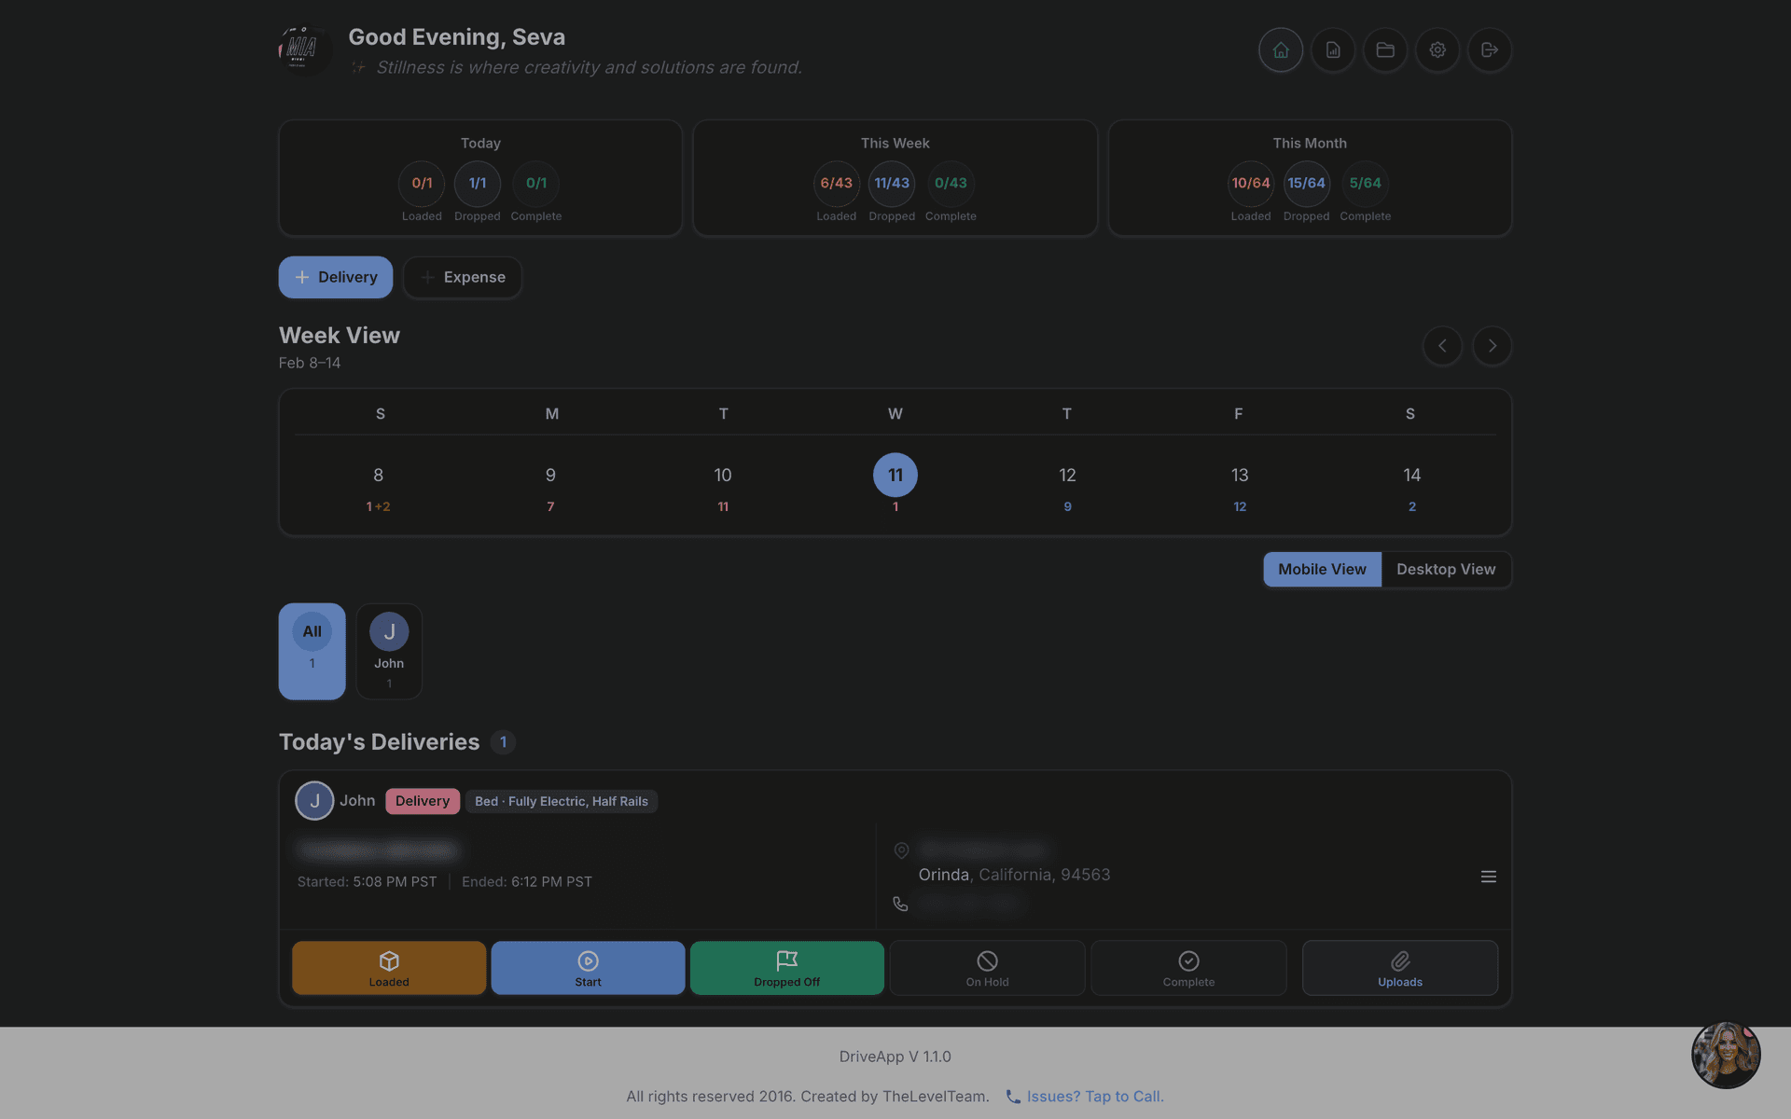Screen dimensions: 1791x1119
Task: Switch to Mobile View
Action: click(1321, 569)
